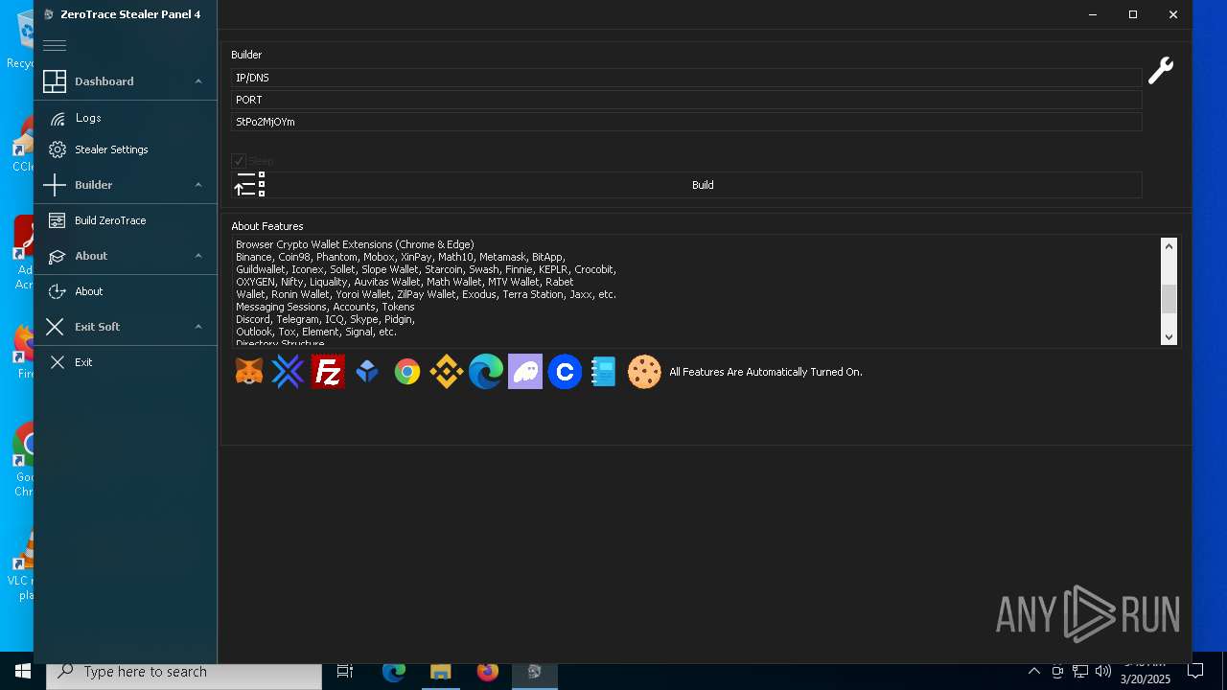Toggle the Sleep checkbox
This screenshot has height=690, width=1227.
click(239, 161)
